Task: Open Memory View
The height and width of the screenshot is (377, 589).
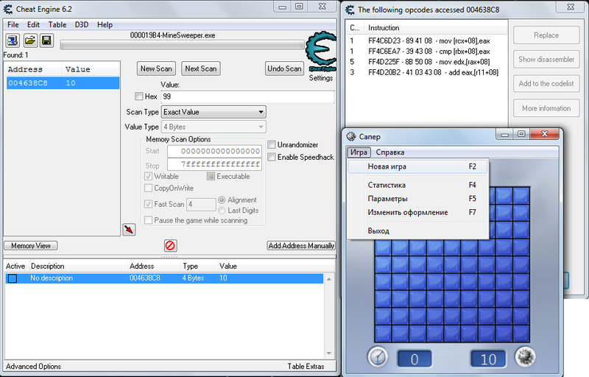Action: pyautogui.click(x=31, y=246)
